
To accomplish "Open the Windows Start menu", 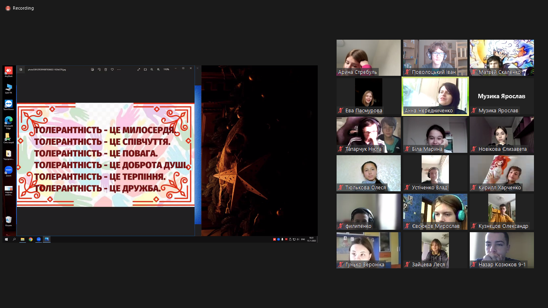I will pos(6,239).
